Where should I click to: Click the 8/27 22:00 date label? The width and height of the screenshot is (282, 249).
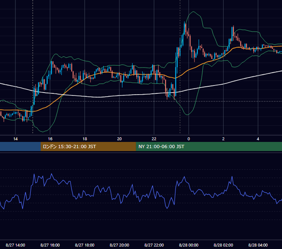(x=154, y=245)
